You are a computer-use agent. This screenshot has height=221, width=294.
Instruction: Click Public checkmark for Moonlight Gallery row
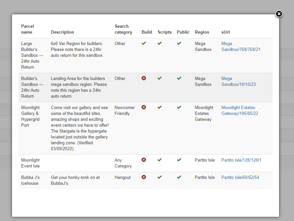pos(179,107)
